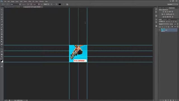Toggle text orientation in options bar

coord(8,4)
